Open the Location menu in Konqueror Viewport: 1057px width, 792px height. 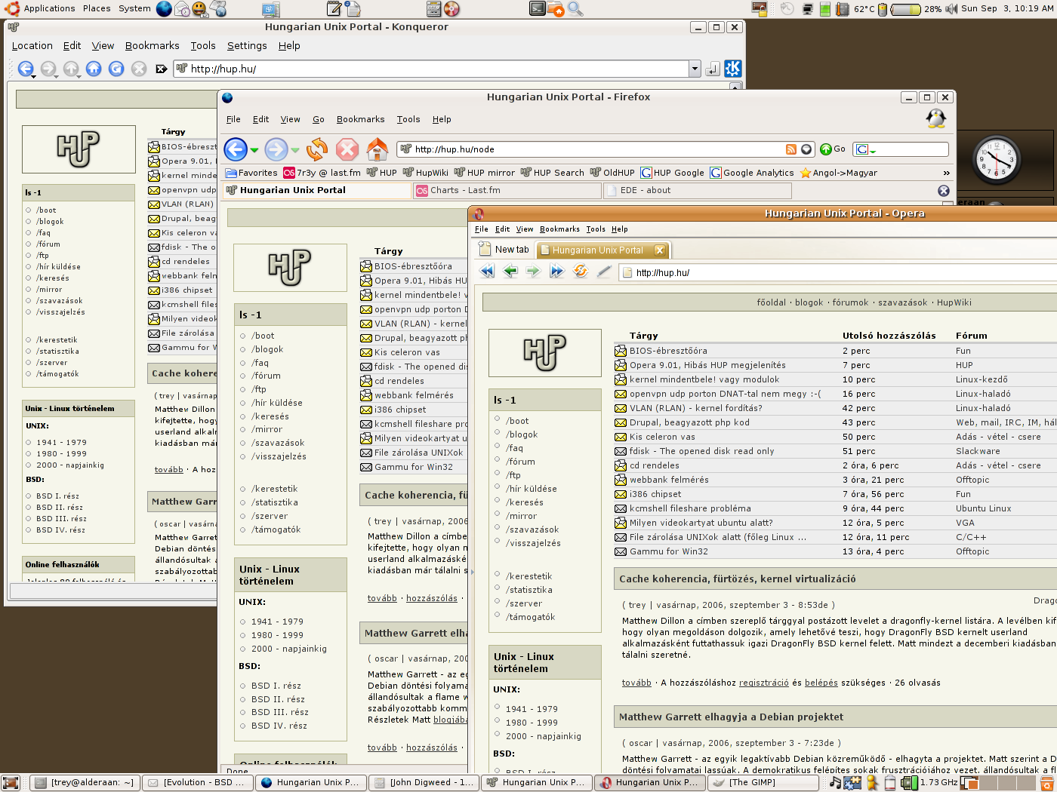[x=32, y=45]
